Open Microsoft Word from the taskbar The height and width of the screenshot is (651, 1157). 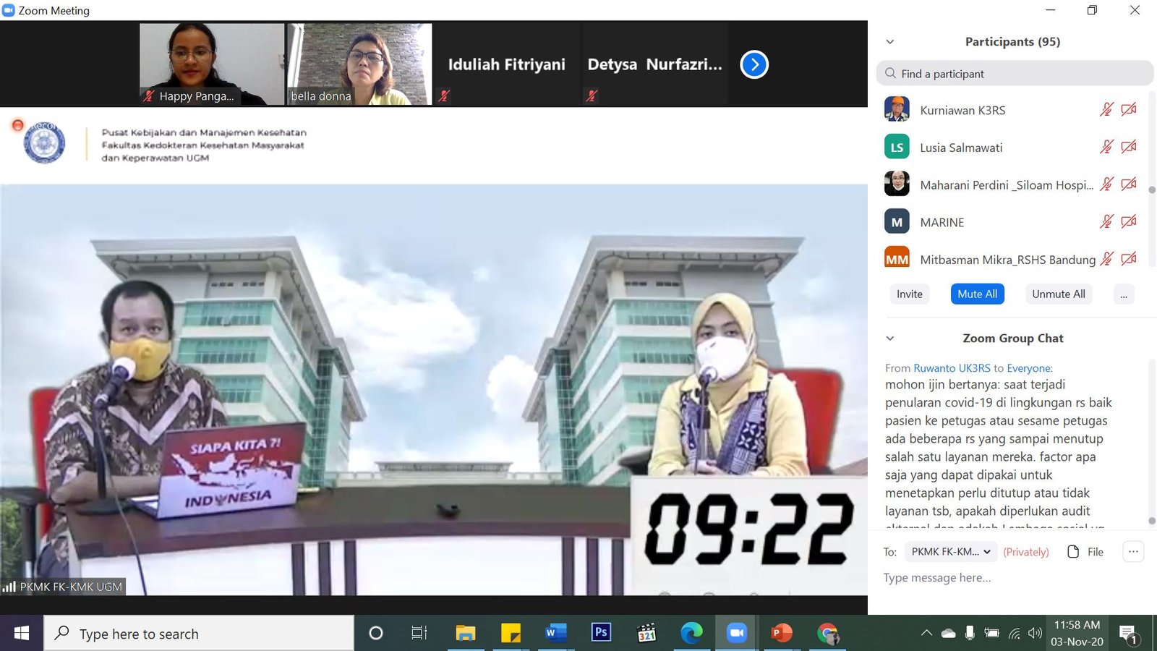pos(555,633)
